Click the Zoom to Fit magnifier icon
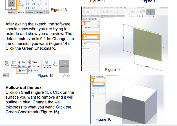 [64, 75]
